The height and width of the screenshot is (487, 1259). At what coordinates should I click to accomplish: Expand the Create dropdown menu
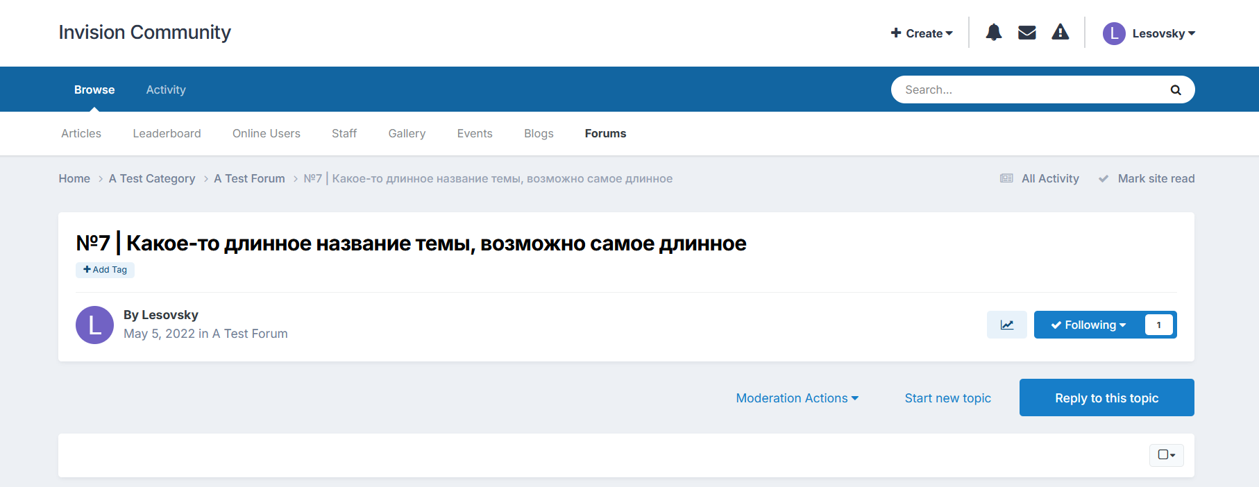point(922,33)
